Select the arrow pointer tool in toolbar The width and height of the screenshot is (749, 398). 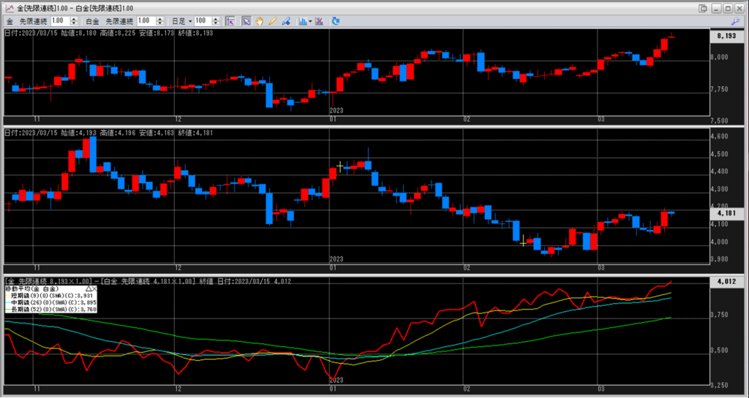click(x=246, y=21)
